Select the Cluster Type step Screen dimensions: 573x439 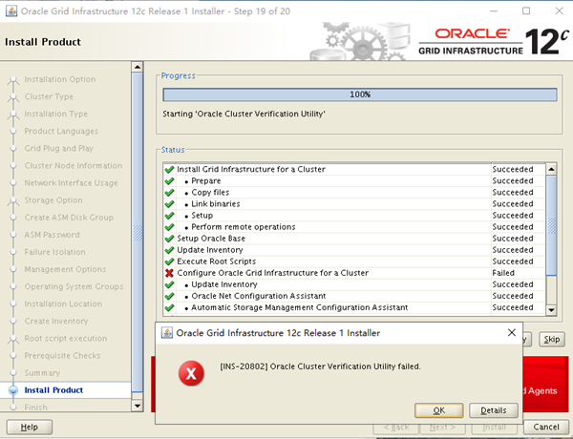pyautogui.click(x=49, y=96)
